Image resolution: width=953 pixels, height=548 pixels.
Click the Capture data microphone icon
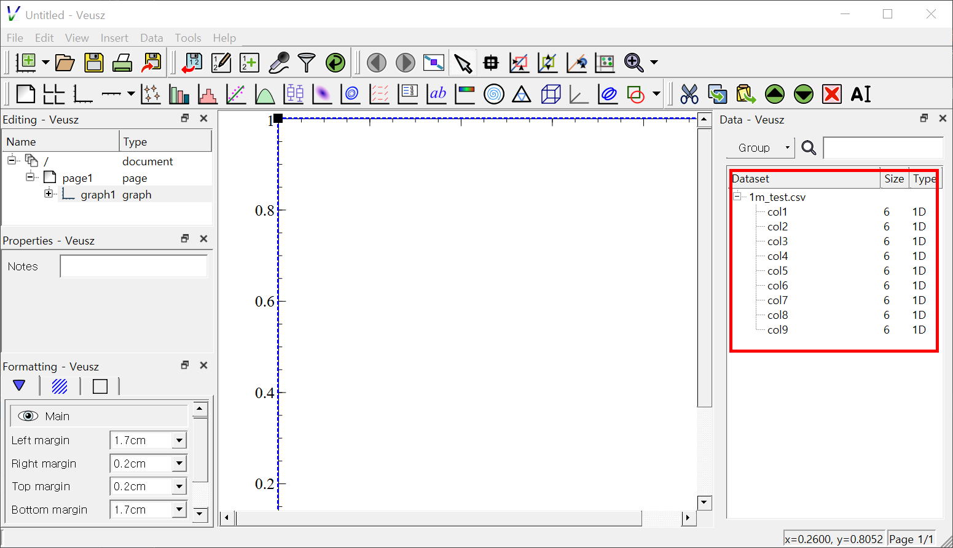(x=279, y=63)
